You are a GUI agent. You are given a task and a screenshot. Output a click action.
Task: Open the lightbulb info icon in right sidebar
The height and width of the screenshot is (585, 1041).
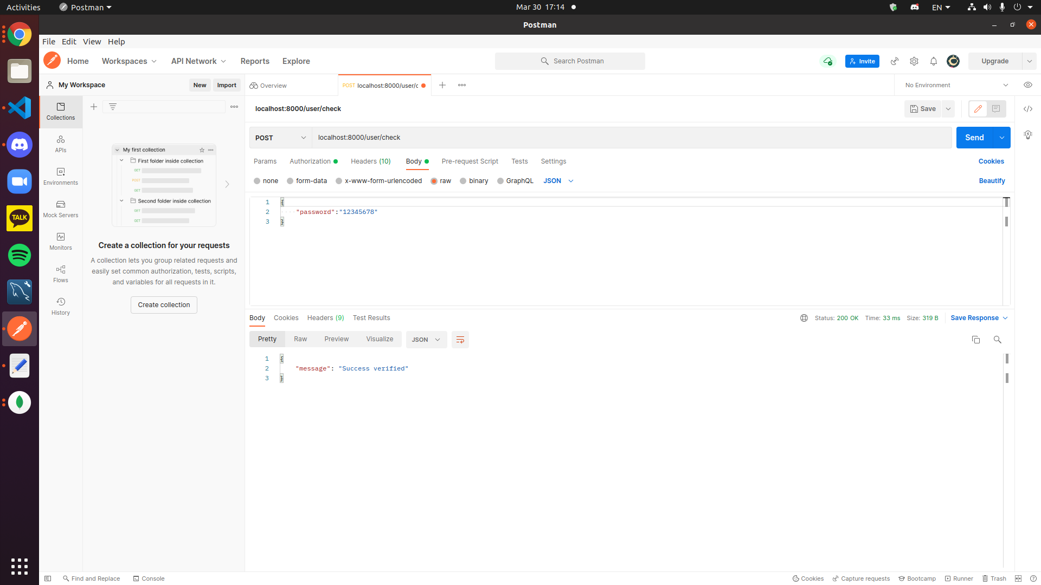pyautogui.click(x=1028, y=135)
